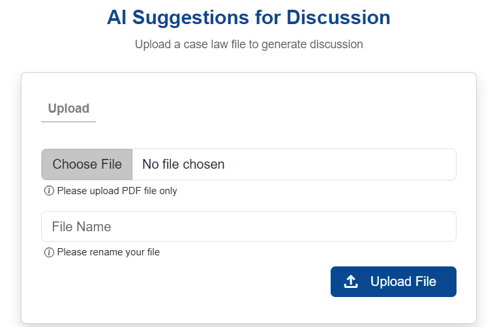Click the info icon beside rename hint
Image resolution: width=495 pixels, height=327 pixels.
pyautogui.click(x=49, y=252)
